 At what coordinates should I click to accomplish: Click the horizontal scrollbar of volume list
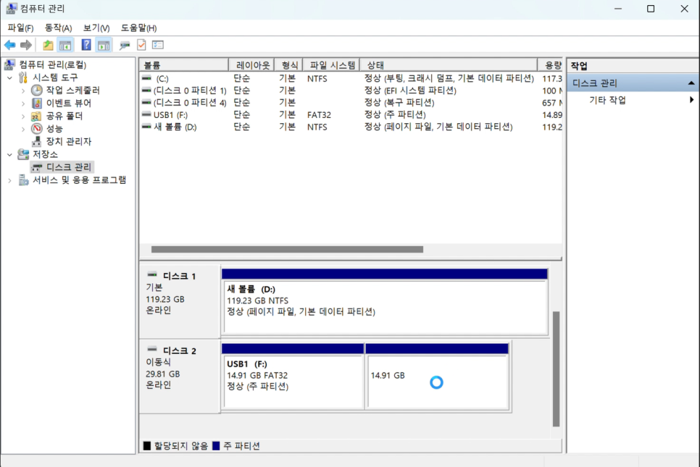pos(287,249)
